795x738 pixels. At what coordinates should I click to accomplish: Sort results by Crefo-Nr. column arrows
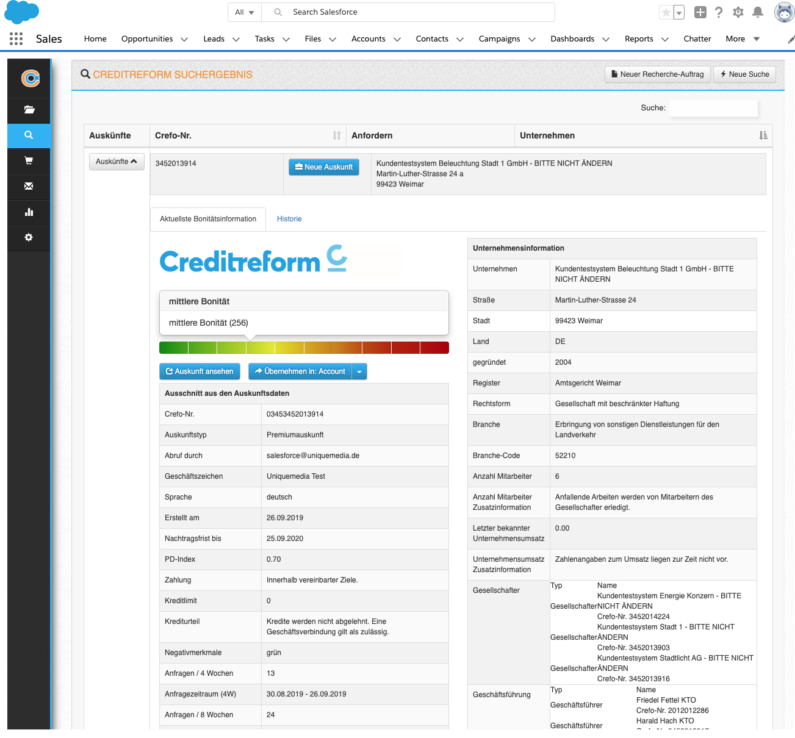(x=337, y=135)
